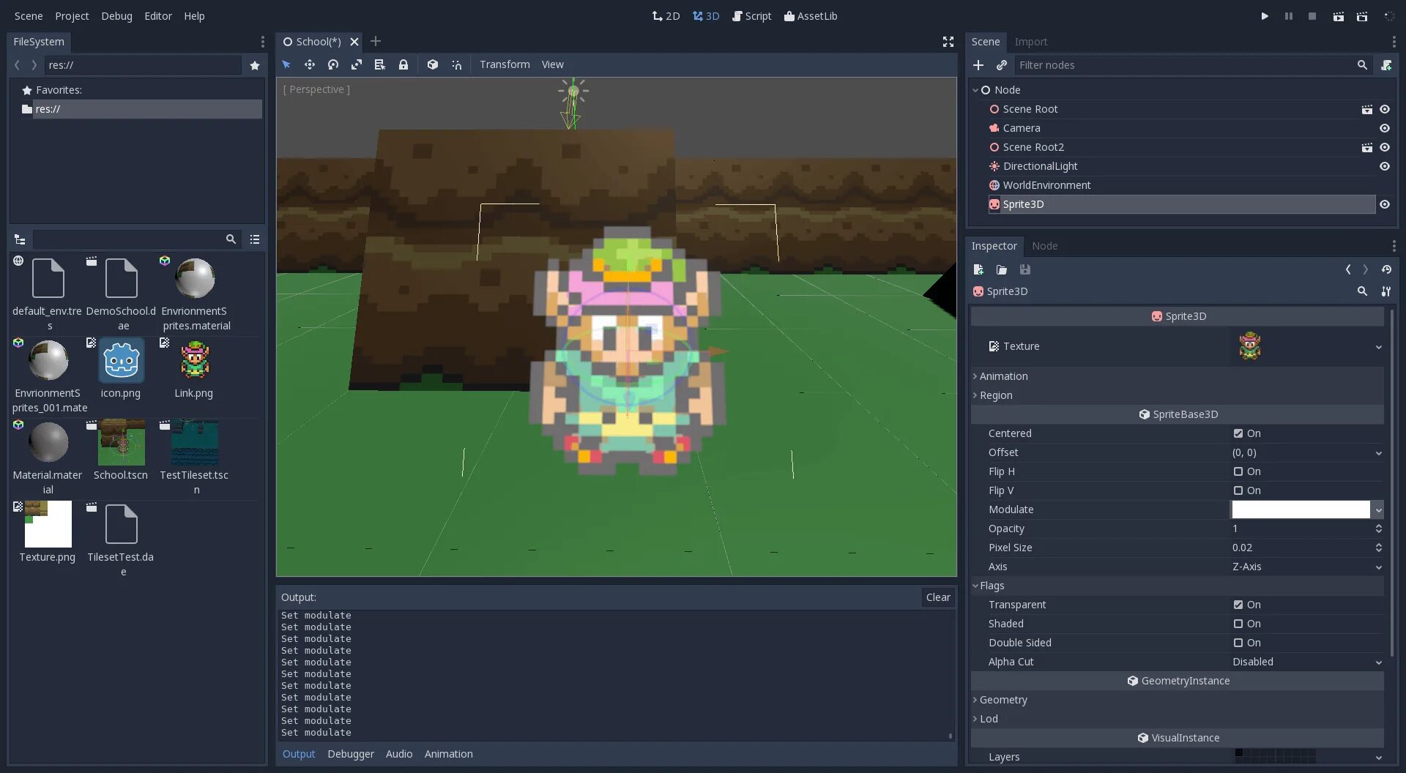Enable the Shaded flag checkbox
The image size is (1406, 773).
click(x=1238, y=624)
